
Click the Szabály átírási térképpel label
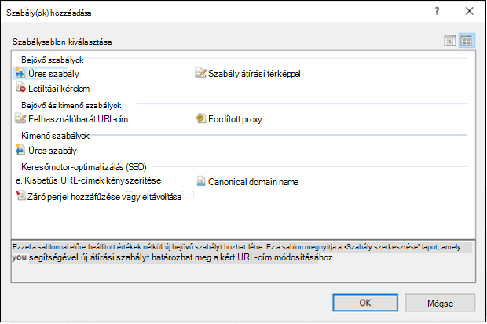pyautogui.click(x=254, y=74)
